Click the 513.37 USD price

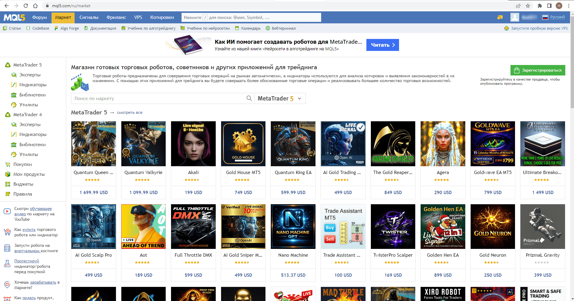point(293,275)
